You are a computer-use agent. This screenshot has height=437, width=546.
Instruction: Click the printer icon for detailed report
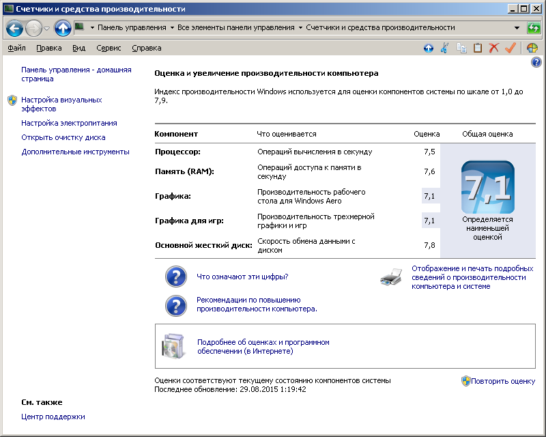click(392, 277)
